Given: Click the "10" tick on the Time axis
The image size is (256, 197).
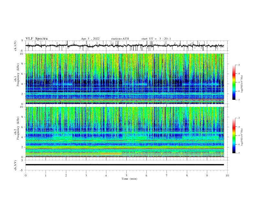Looking at the screenshot, I should click(227, 175).
